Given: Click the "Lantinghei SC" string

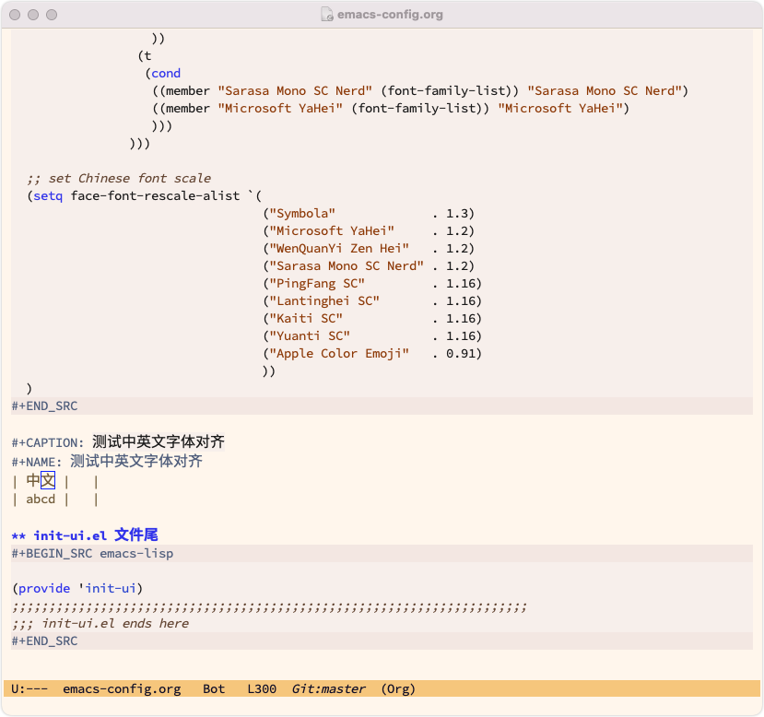Looking at the screenshot, I should pos(324,301).
